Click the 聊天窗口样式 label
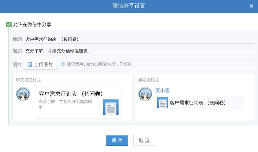258x152 pixels. 28,80
